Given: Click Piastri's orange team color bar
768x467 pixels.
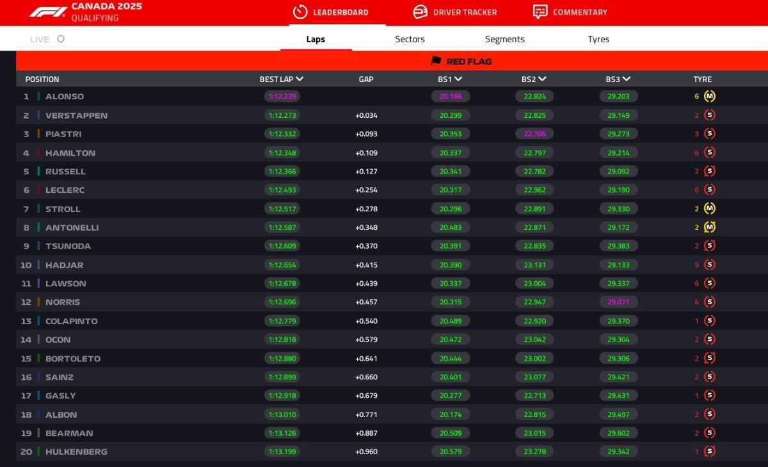Looking at the screenshot, I should coord(38,134).
